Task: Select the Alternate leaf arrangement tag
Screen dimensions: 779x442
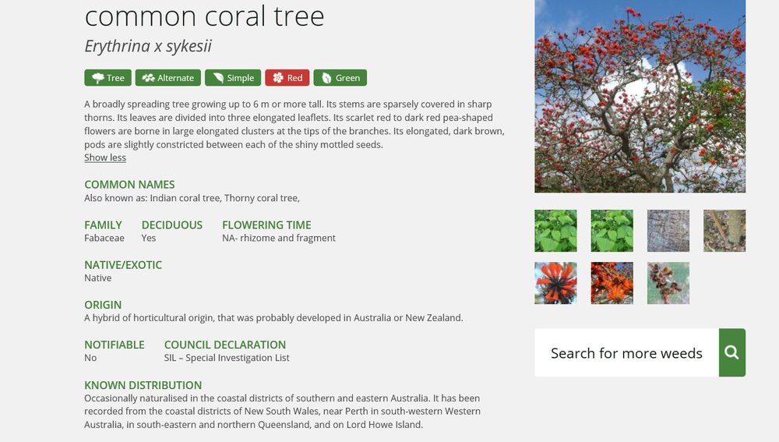Action: point(168,77)
